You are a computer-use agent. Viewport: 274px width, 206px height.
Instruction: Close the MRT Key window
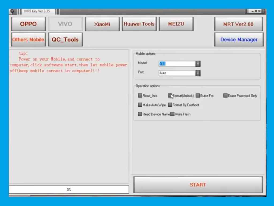point(259,11)
